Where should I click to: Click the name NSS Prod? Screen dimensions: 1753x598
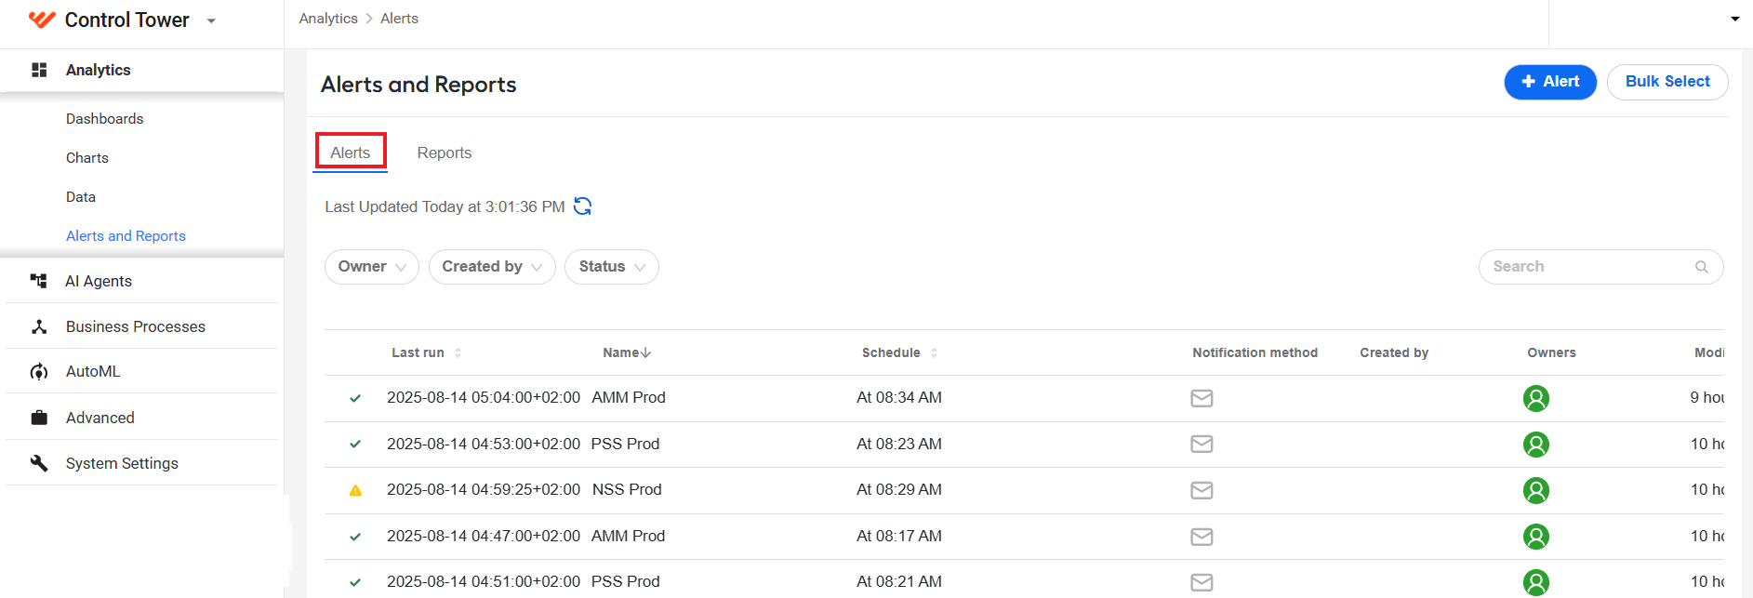627,489
